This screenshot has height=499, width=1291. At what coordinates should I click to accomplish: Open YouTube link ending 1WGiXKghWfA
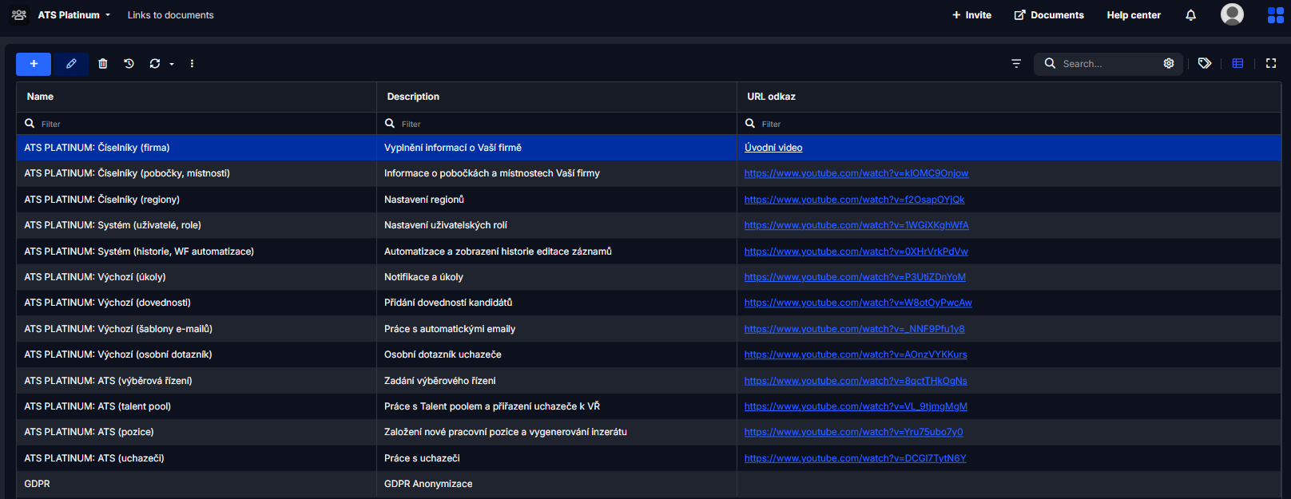pos(856,225)
